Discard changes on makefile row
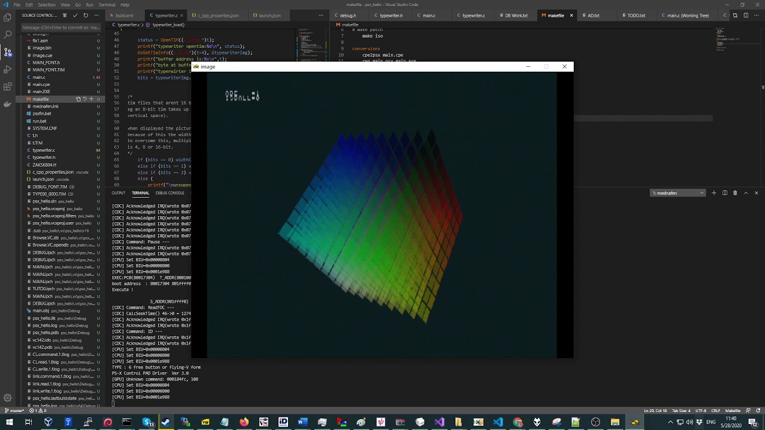Image resolution: width=765 pixels, height=430 pixels. coord(84,99)
